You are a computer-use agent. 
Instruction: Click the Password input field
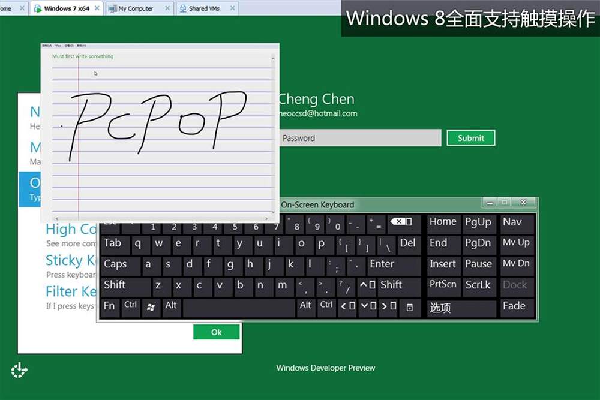pos(360,138)
